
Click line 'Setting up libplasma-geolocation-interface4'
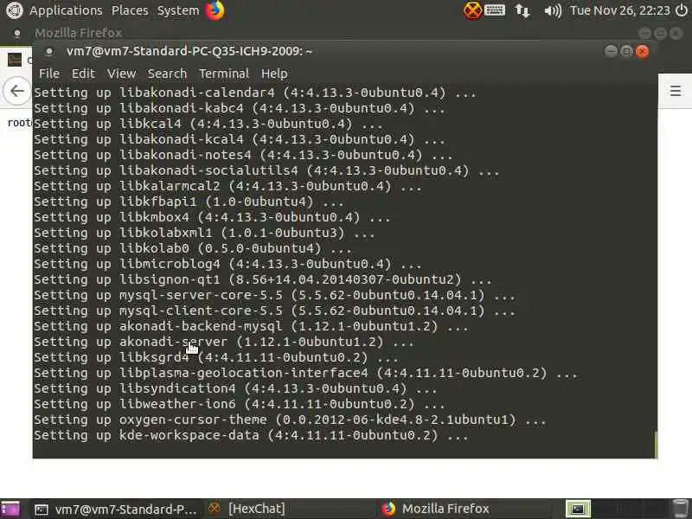tap(305, 374)
